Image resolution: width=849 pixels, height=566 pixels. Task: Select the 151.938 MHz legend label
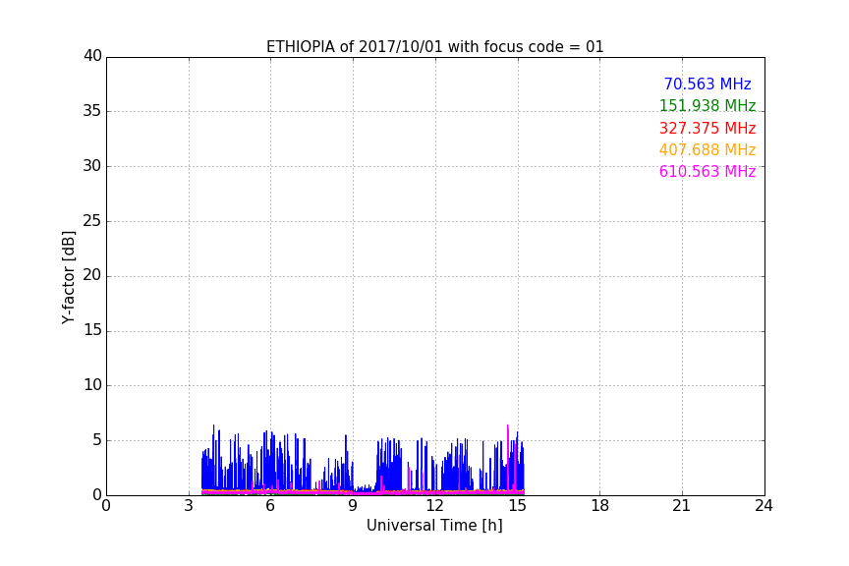click(707, 105)
